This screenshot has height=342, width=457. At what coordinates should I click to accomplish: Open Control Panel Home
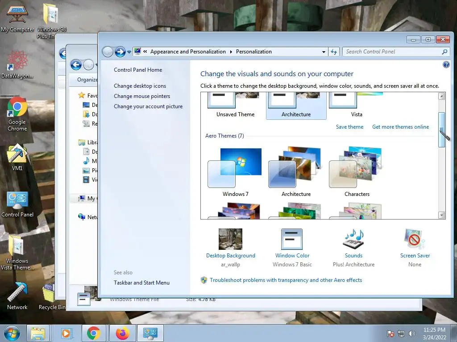[x=138, y=70]
